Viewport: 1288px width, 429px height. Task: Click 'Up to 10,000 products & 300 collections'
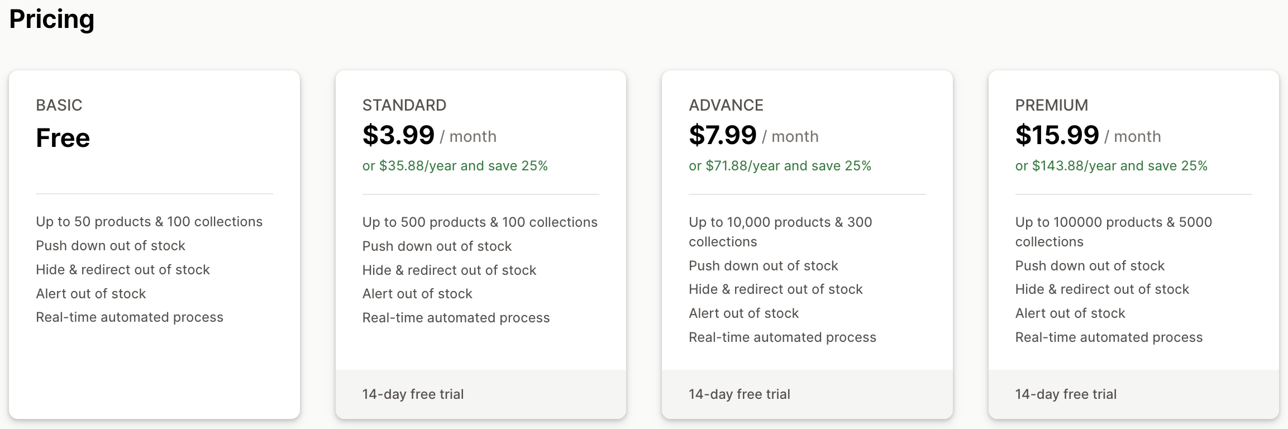780,232
